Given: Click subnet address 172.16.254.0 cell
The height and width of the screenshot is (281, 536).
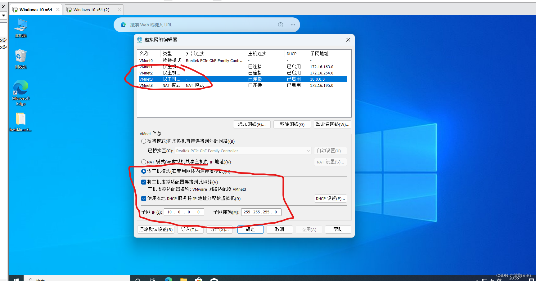Looking at the screenshot, I should point(322,73).
